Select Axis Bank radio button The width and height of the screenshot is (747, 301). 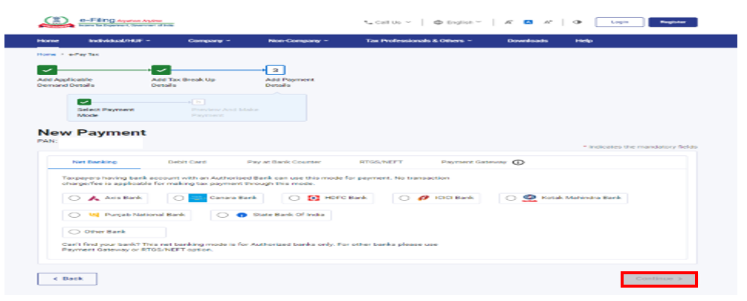pos(74,198)
